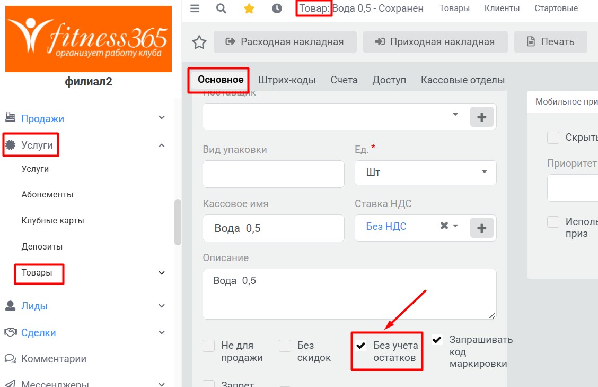The width and height of the screenshot is (598, 387).
Task: Click the Сделки handshake icon
Action: tap(10, 332)
